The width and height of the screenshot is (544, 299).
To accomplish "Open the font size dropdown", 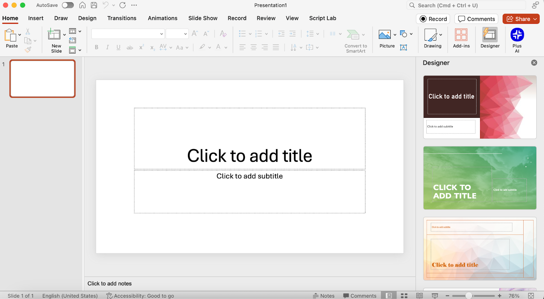I will (185, 34).
